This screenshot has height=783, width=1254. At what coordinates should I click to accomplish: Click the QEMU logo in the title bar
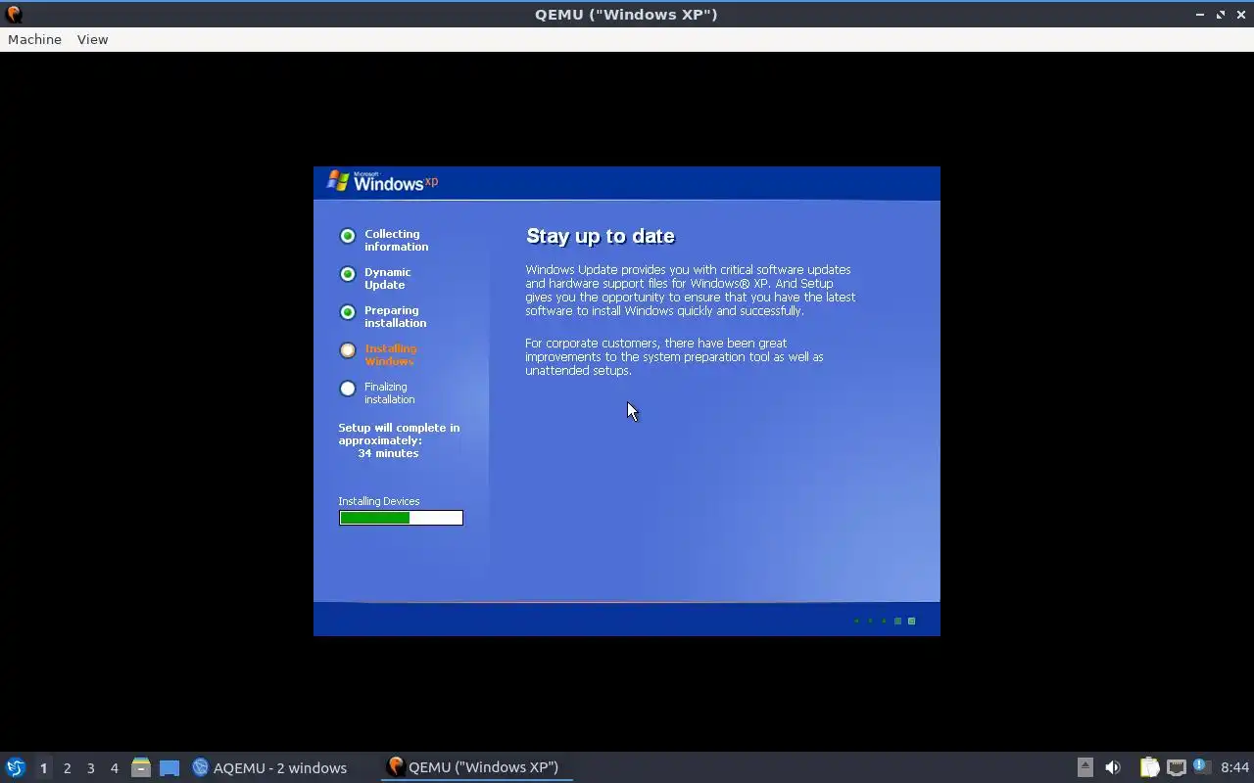click(14, 14)
